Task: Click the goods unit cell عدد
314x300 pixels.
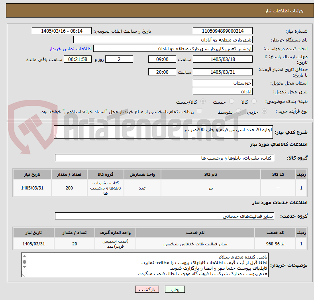Action: (142, 188)
